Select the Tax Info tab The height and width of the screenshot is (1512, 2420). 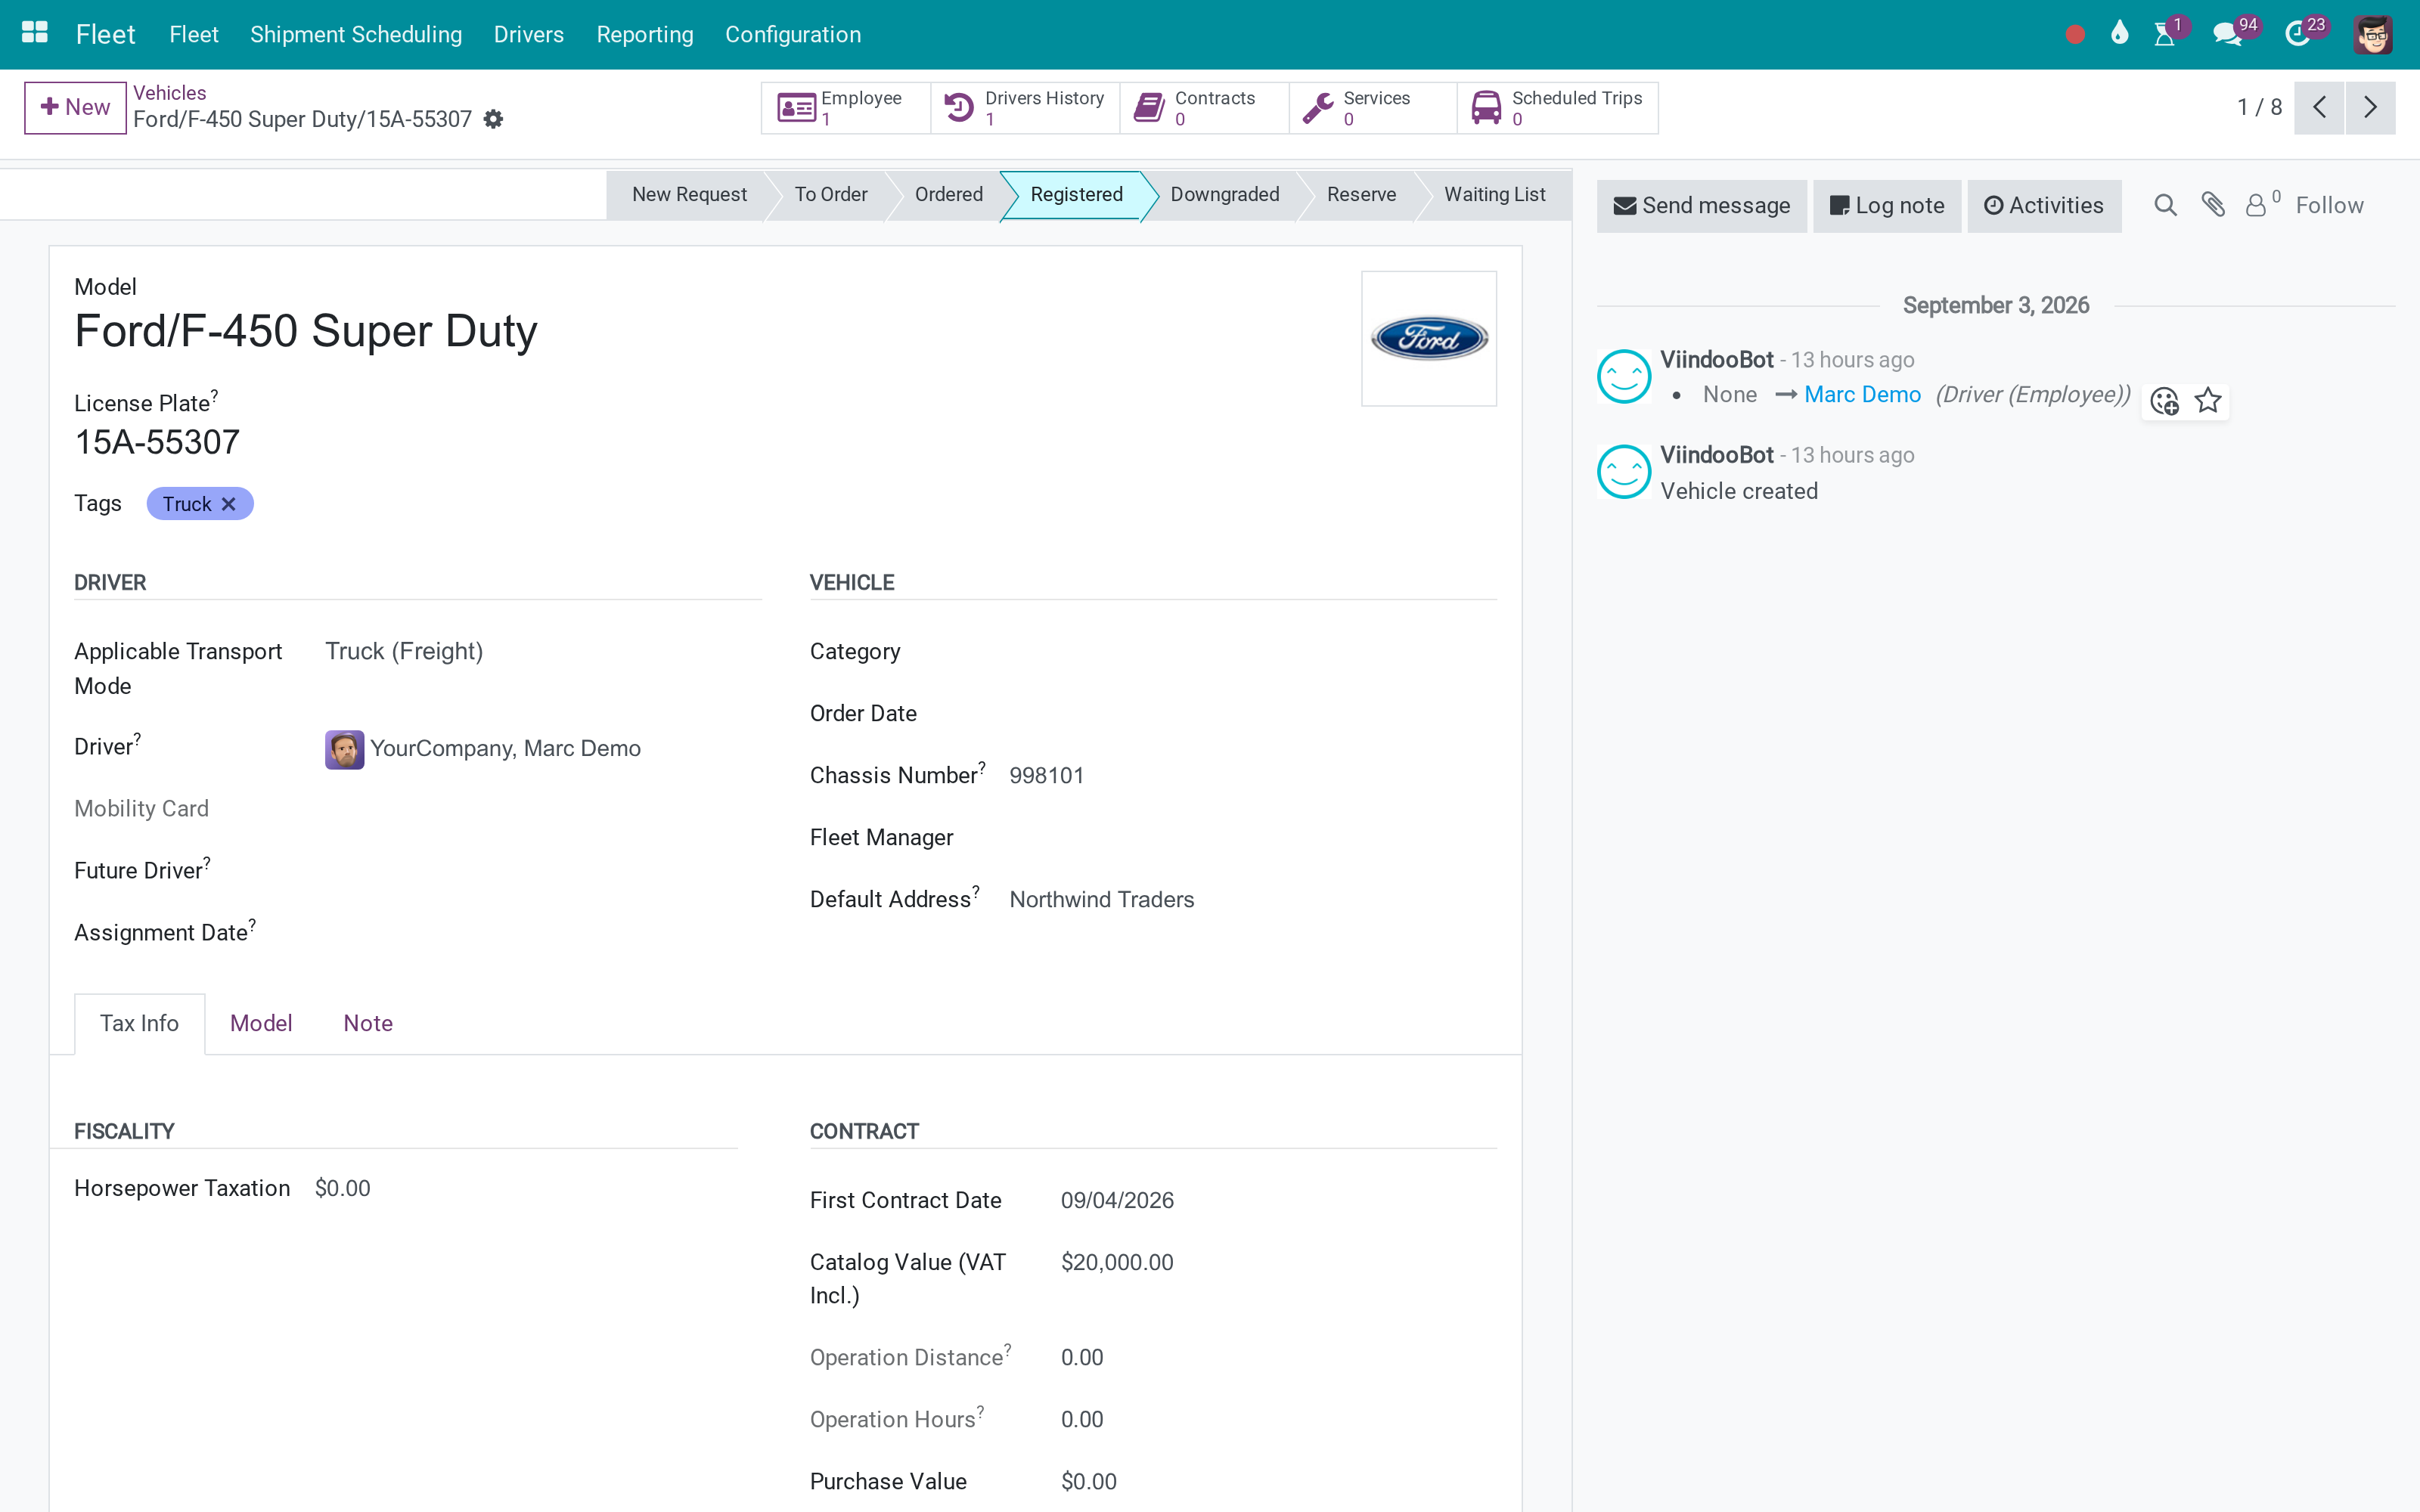pos(140,1023)
